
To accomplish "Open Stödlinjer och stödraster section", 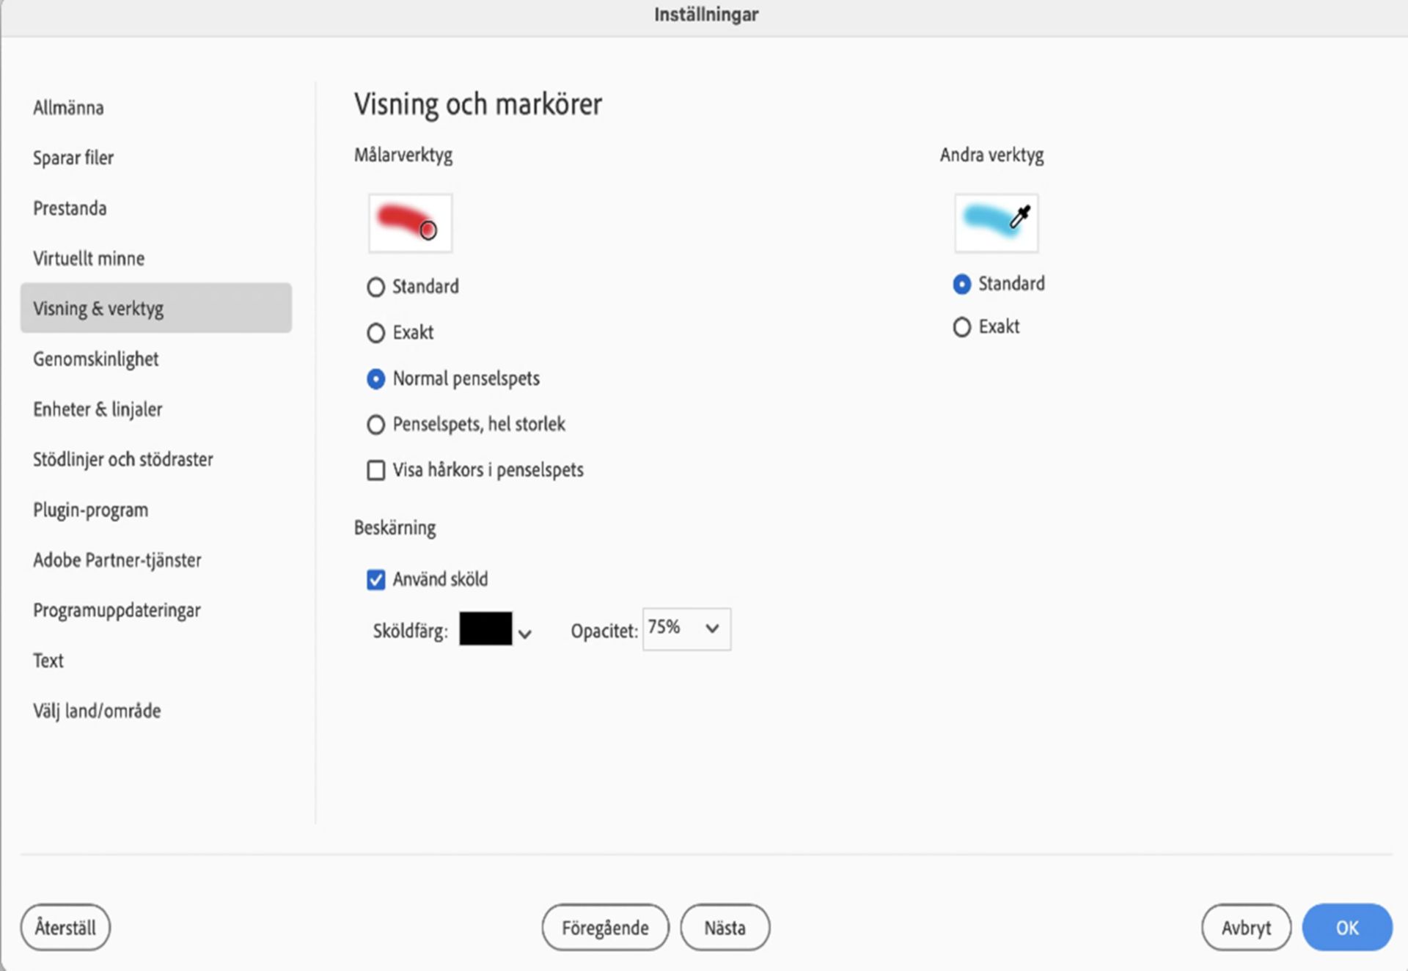I will point(122,460).
